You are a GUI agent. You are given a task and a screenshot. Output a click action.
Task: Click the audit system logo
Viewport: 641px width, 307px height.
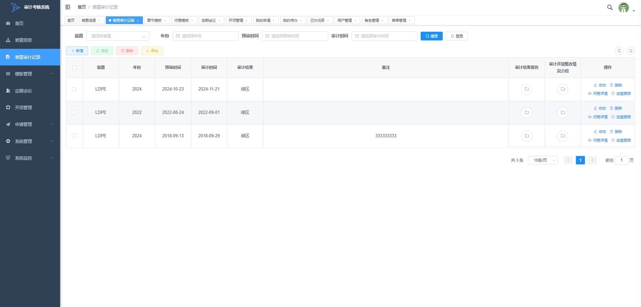pyautogui.click(x=15, y=7)
